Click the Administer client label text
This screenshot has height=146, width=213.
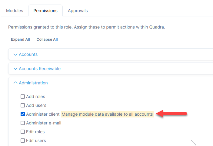[x=43, y=114]
